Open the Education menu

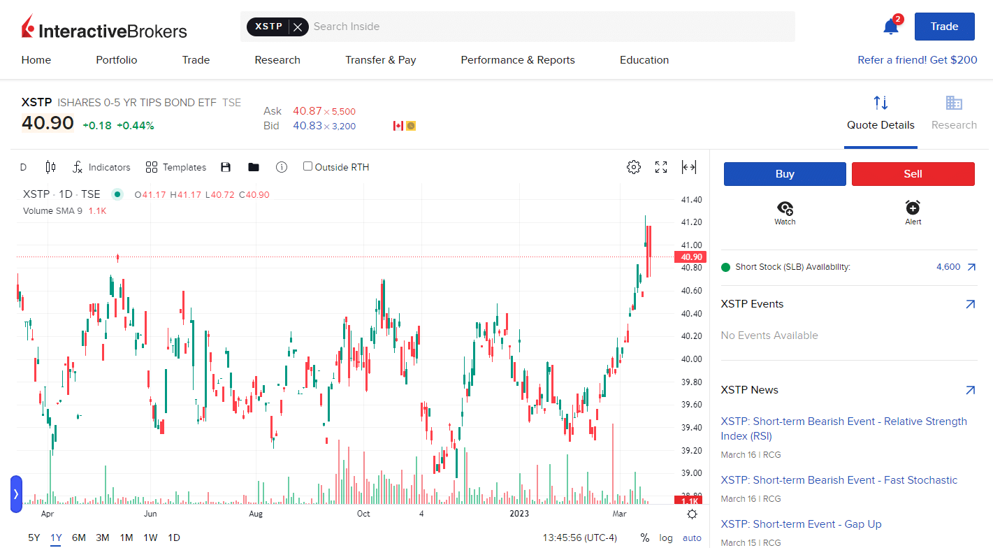click(x=644, y=60)
